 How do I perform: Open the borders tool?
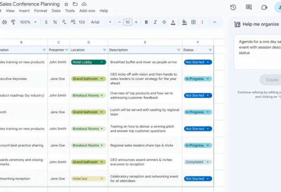coord(194,22)
